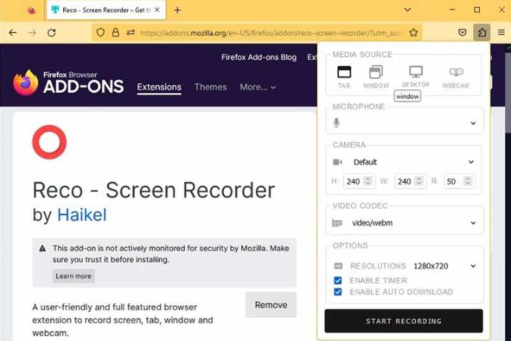Toggle Enable Timer checkbox

[338, 280]
